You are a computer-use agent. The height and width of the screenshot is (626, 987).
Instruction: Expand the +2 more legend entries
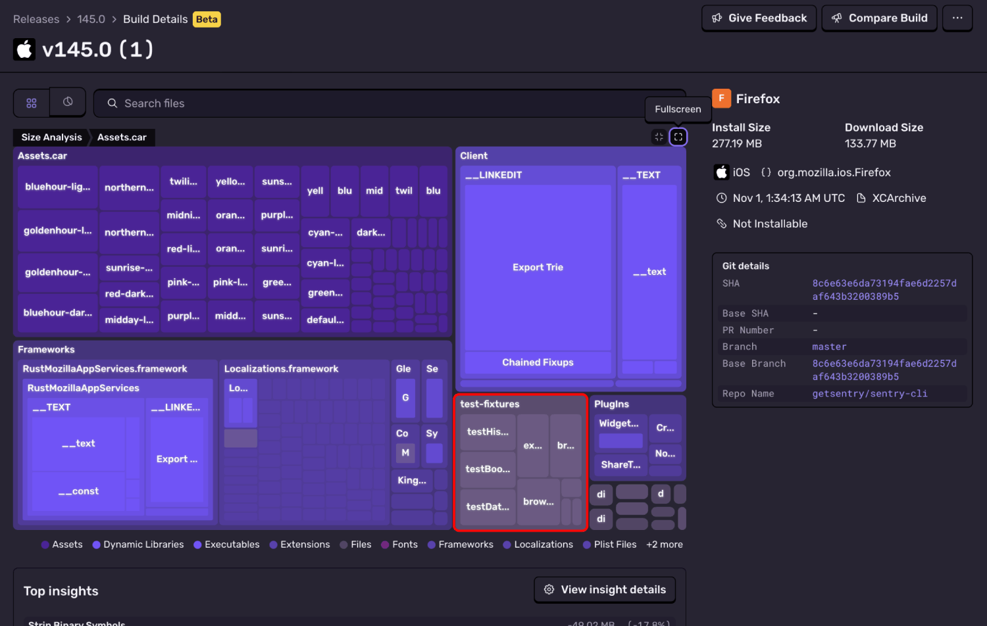pyautogui.click(x=665, y=544)
